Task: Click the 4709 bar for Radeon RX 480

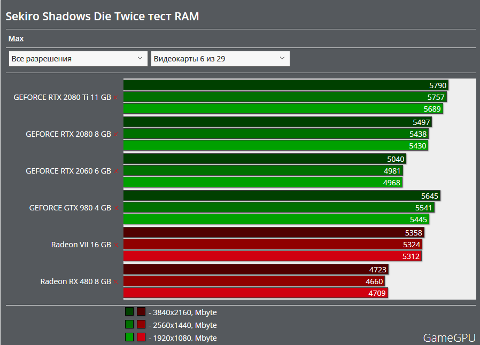Action: point(256,293)
